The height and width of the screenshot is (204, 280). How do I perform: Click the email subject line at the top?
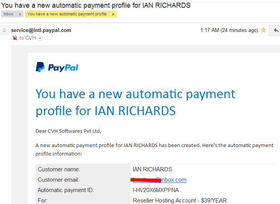tap(96, 5)
